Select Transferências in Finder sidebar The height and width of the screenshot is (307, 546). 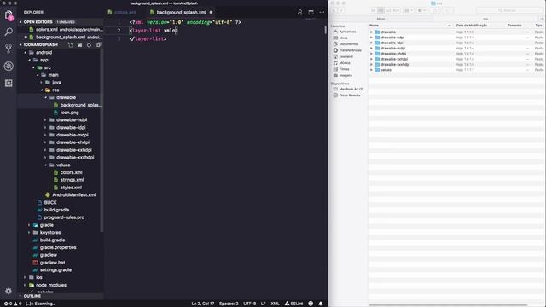[350, 50]
